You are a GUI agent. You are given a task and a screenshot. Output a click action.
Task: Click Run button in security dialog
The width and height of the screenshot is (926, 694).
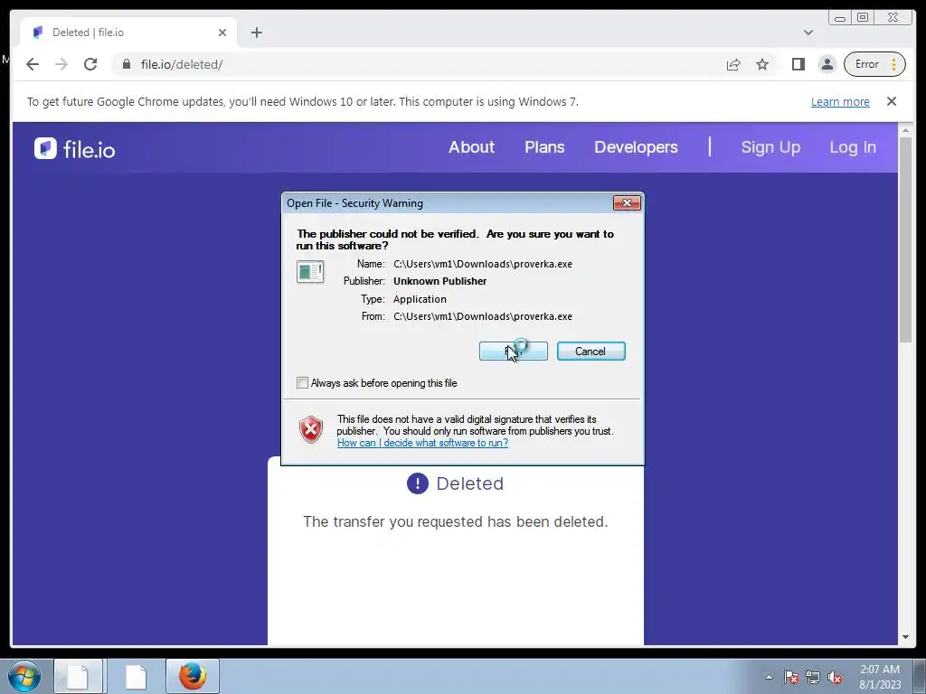pyautogui.click(x=514, y=352)
